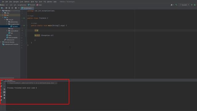This screenshot has width=197, height=111.
Task: Click Print icon in Run console
Action: 4,95
